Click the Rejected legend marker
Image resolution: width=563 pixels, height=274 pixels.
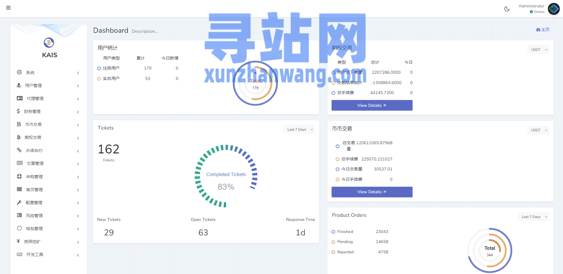pyautogui.click(x=333, y=252)
